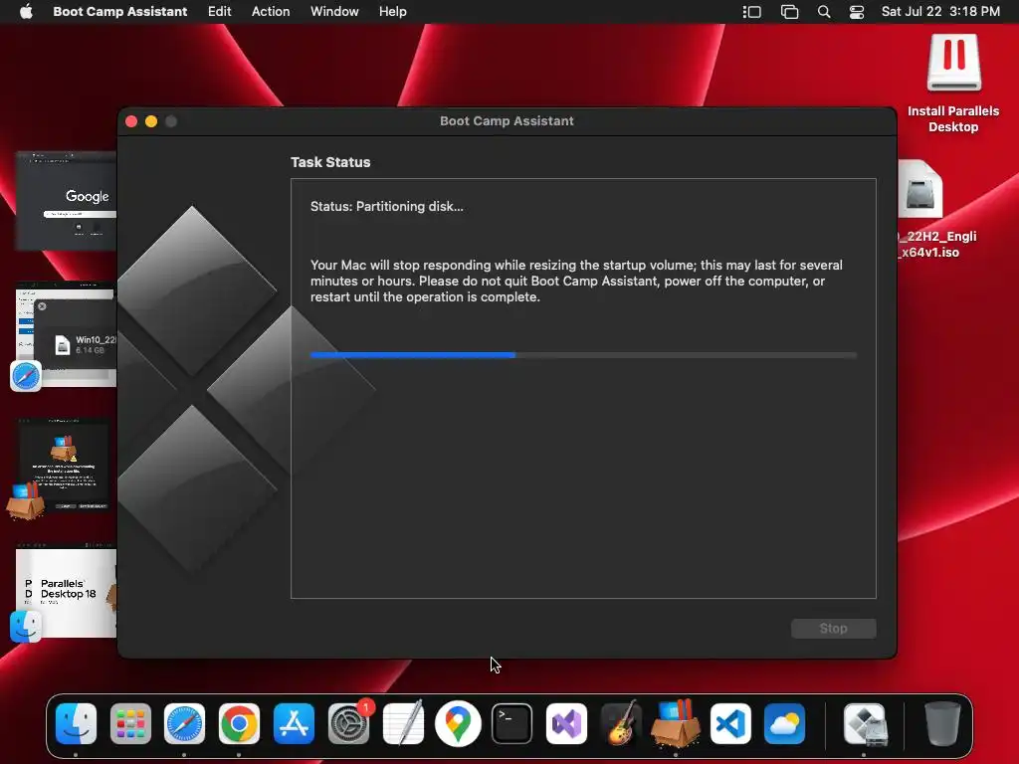Open the Edit menu
Viewport: 1019px width, 764px height.
click(x=219, y=11)
